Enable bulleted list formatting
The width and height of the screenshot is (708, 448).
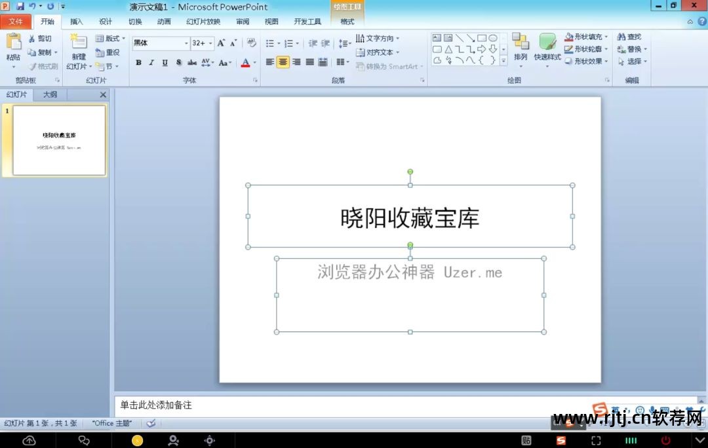click(x=270, y=43)
